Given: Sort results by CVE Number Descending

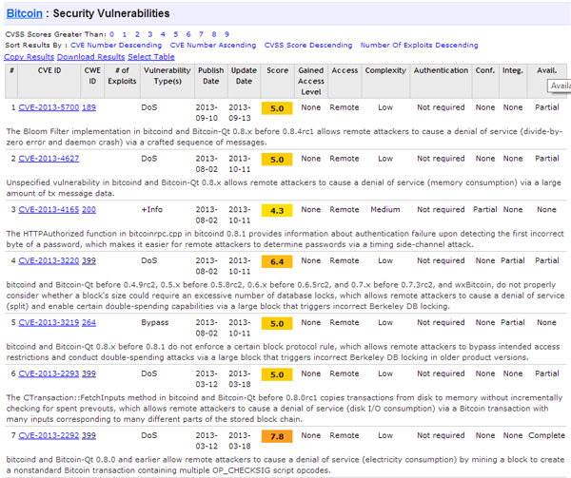Looking at the screenshot, I should tap(117, 45).
